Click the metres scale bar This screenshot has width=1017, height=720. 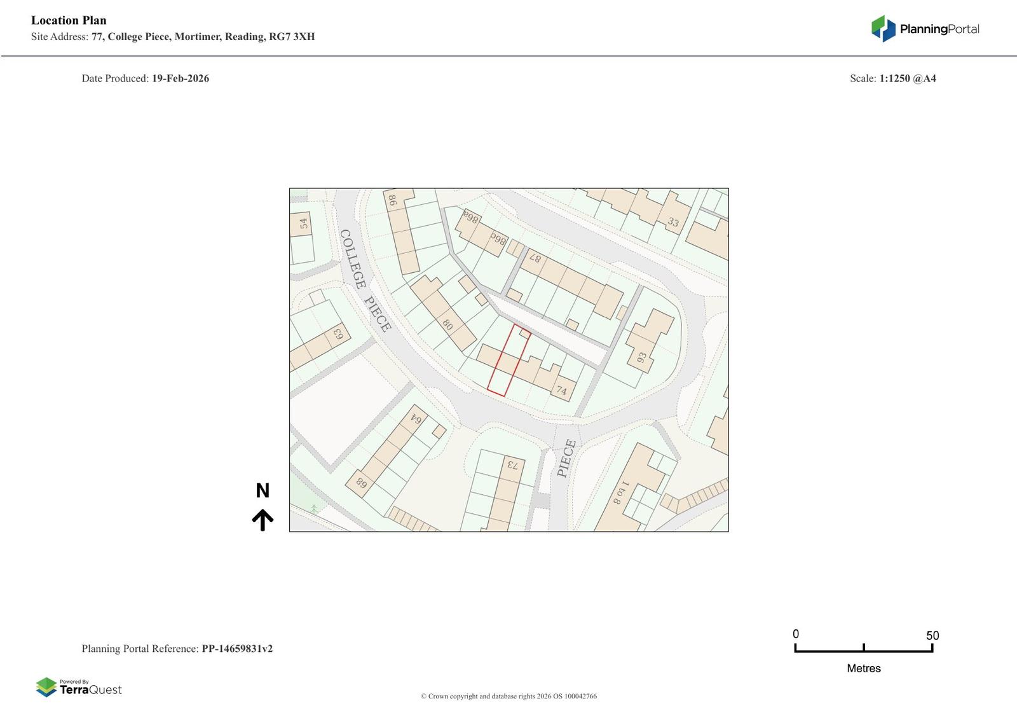[x=863, y=649]
